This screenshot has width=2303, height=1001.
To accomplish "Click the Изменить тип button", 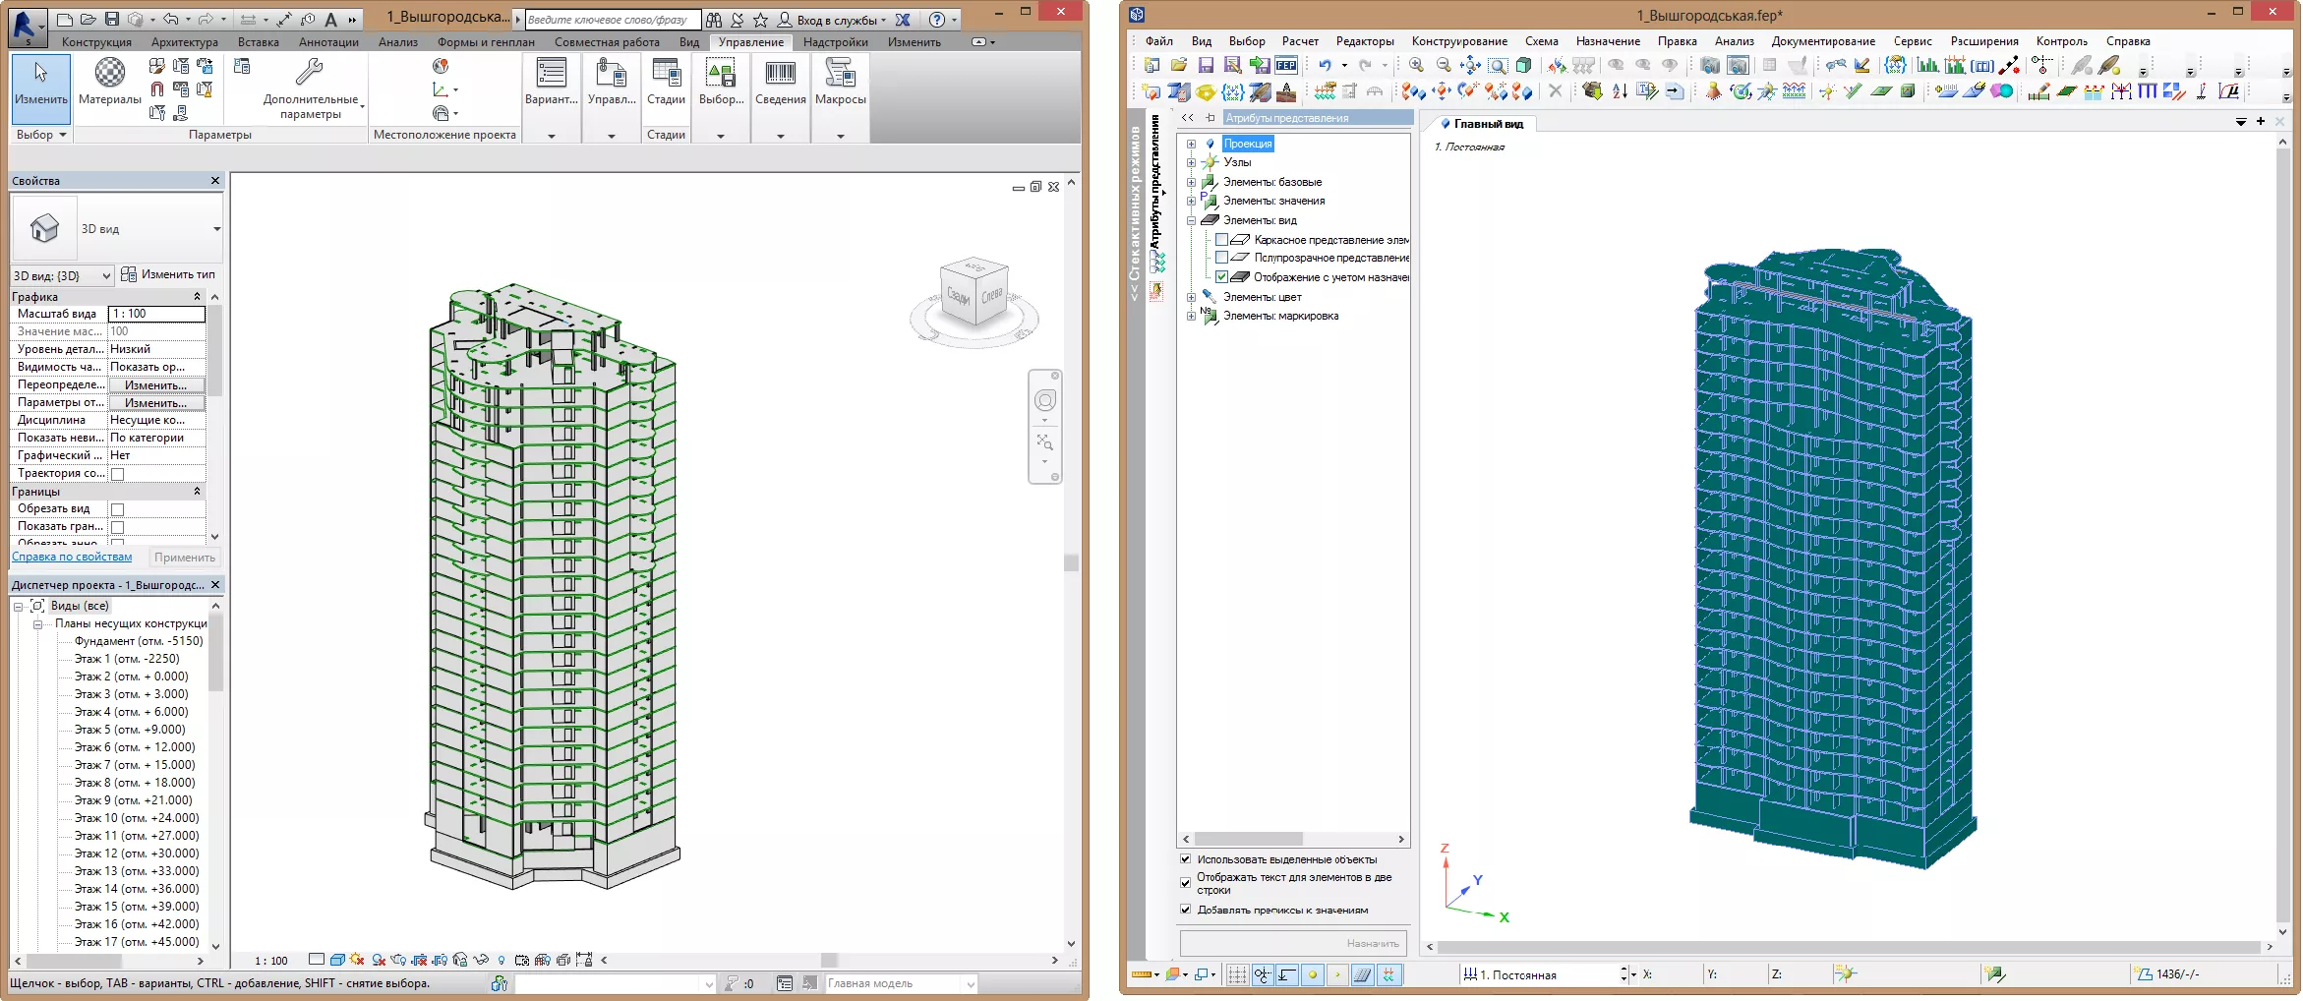I will coord(168,275).
